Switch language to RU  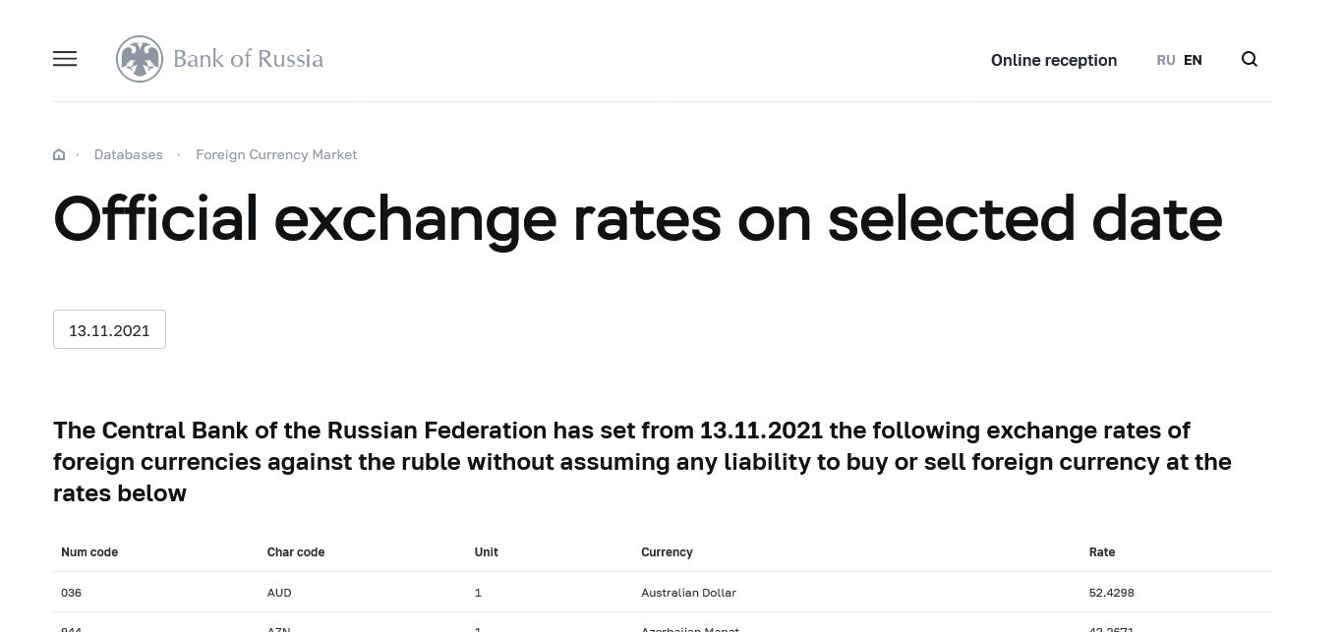[x=1166, y=60]
